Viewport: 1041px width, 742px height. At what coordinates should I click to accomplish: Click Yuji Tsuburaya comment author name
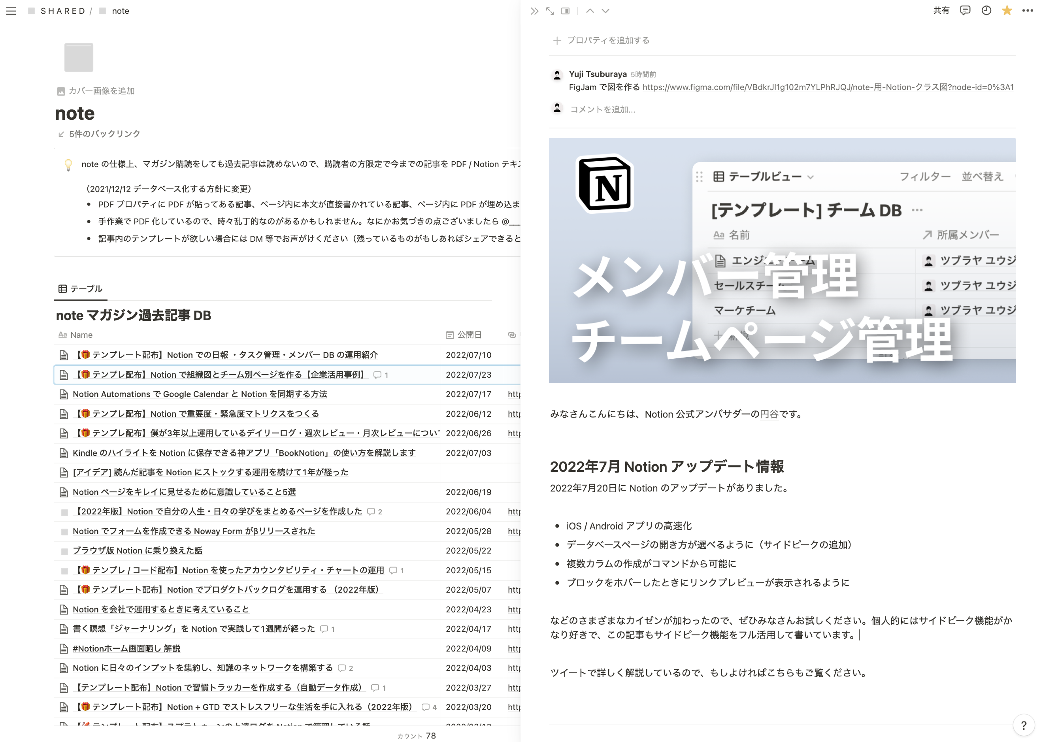[598, 74]
